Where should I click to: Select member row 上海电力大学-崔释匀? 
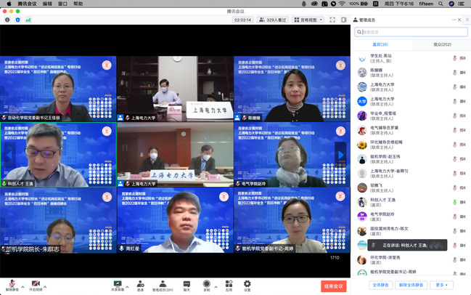click(411, 174)
